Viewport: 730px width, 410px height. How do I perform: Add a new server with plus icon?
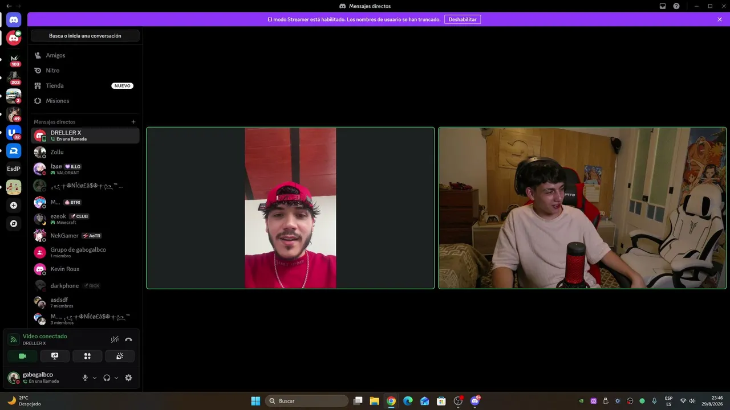click(x=14, y=205)
